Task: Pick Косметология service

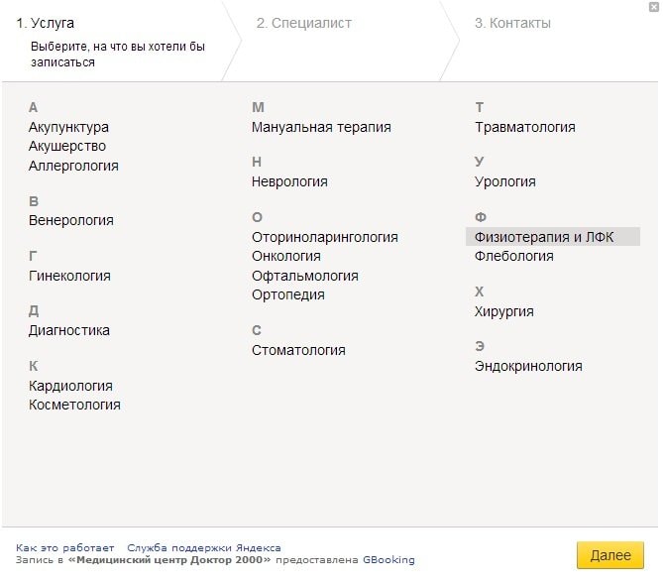Action: tap(74, 405)
